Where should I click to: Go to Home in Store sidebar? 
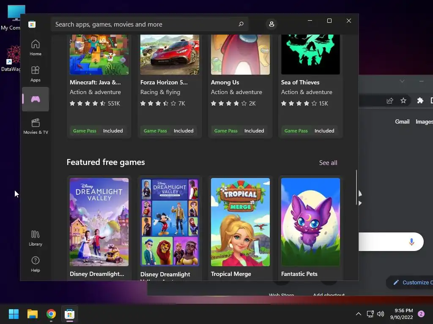36,48
